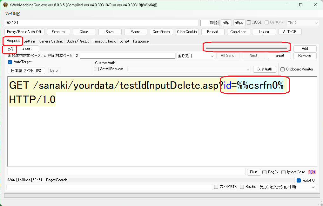
Task: Enable the RegEx checkbox beside 大/小無視
Action: click(x=242, y=187)
